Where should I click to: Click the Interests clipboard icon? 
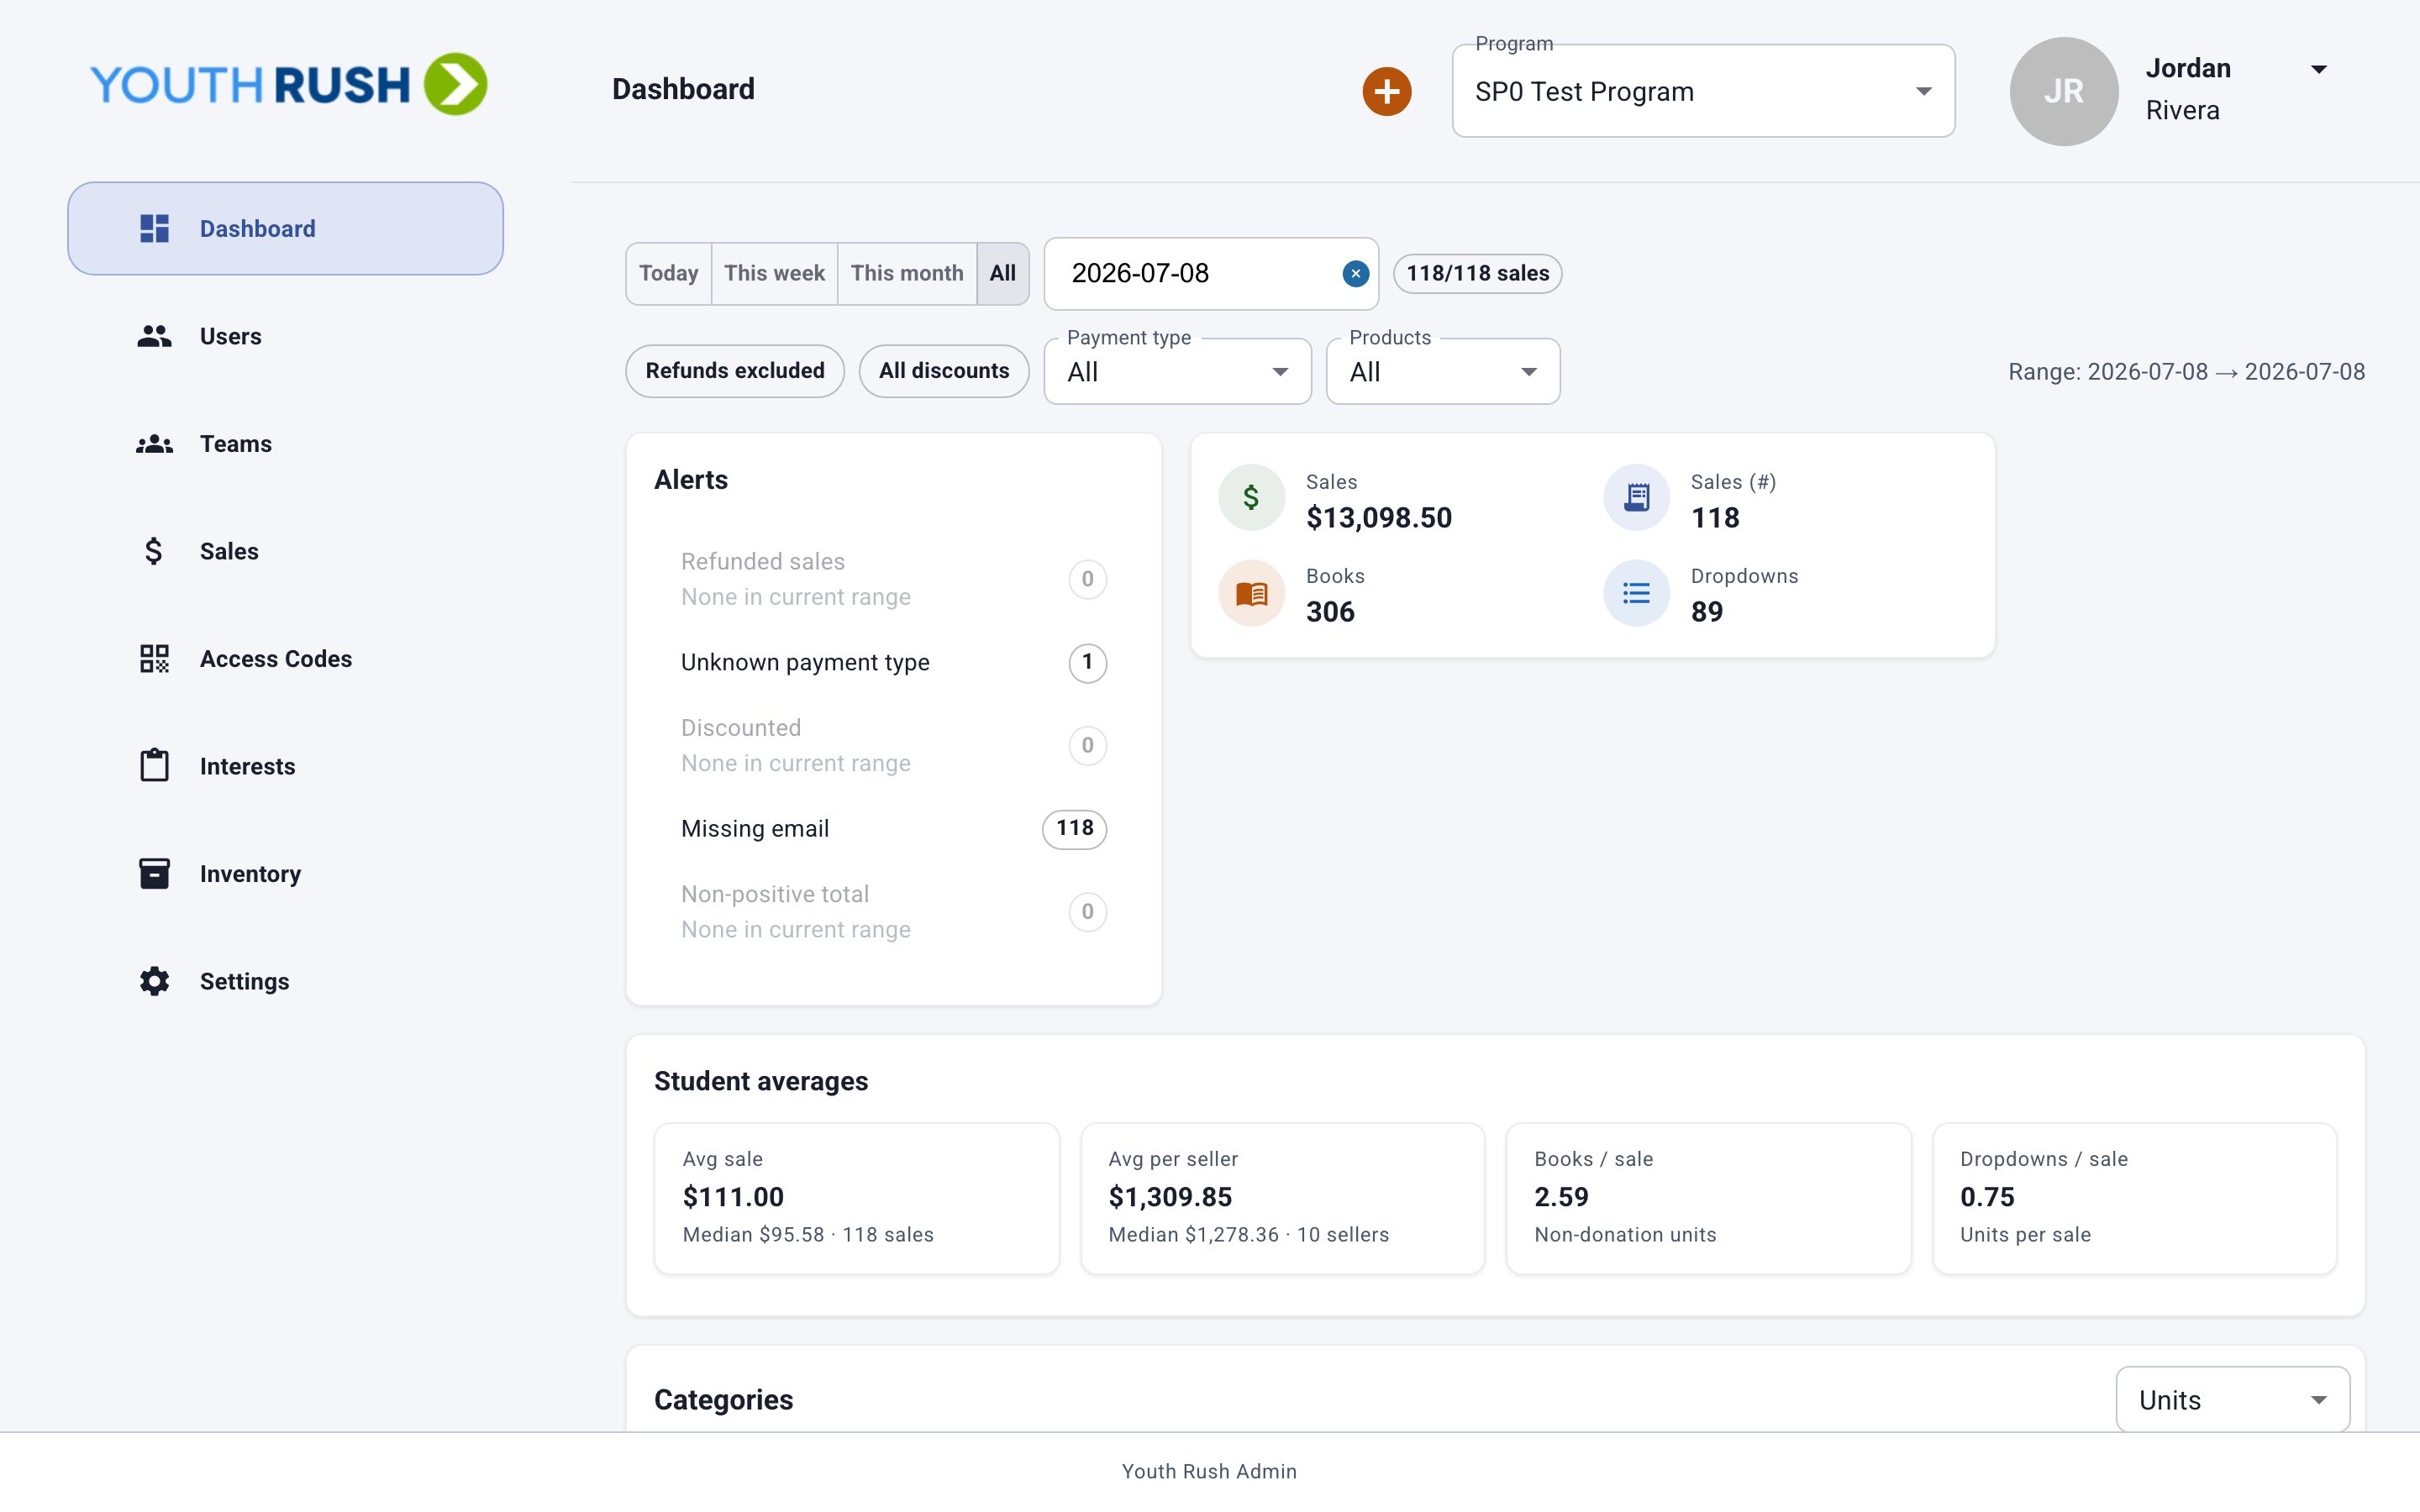point(154,766)
